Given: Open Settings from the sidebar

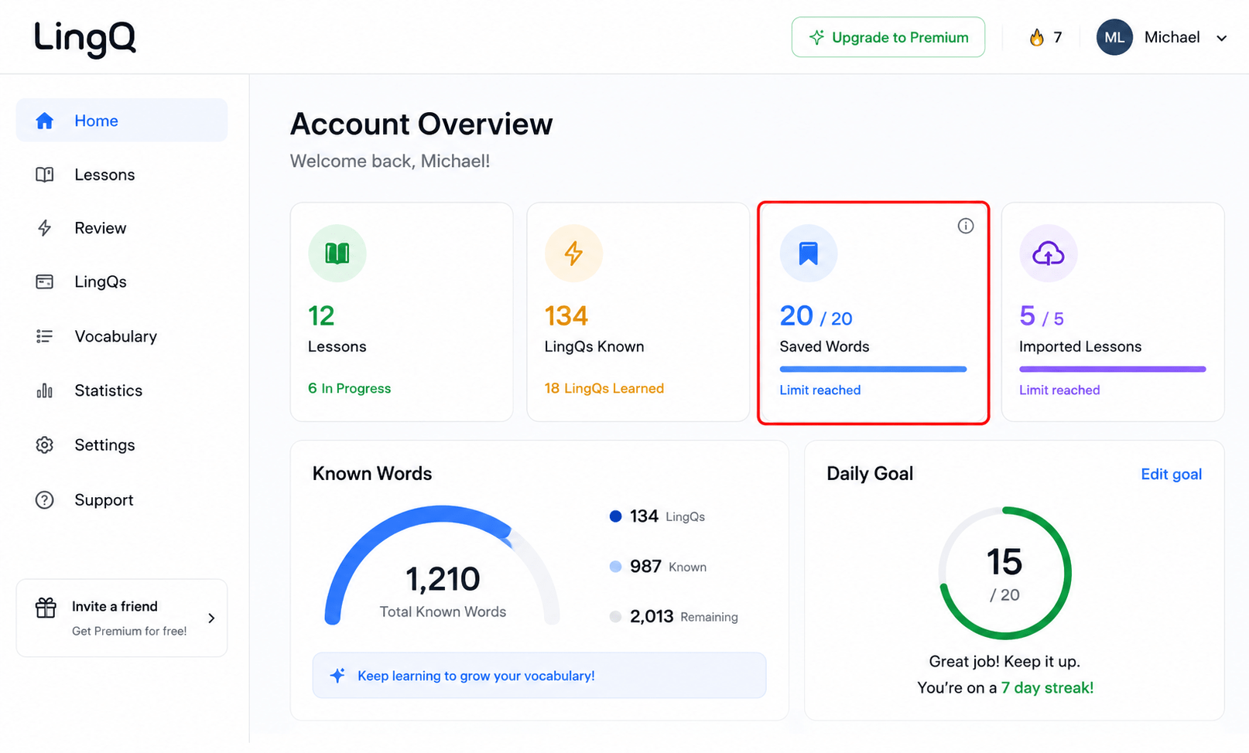Looking at the screenshot, I should click(121, 445).
